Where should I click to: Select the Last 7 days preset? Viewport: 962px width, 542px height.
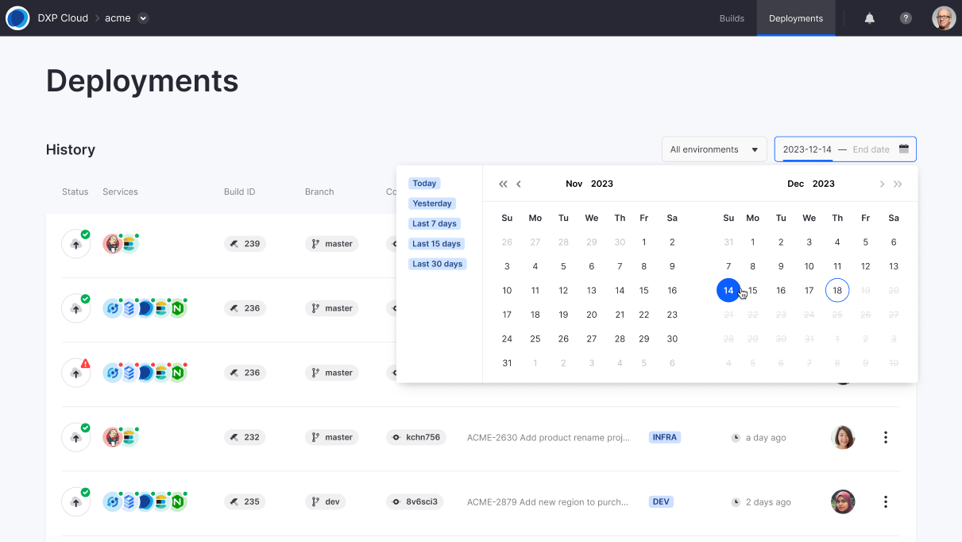pyautogui.click(x=435, y=223)
